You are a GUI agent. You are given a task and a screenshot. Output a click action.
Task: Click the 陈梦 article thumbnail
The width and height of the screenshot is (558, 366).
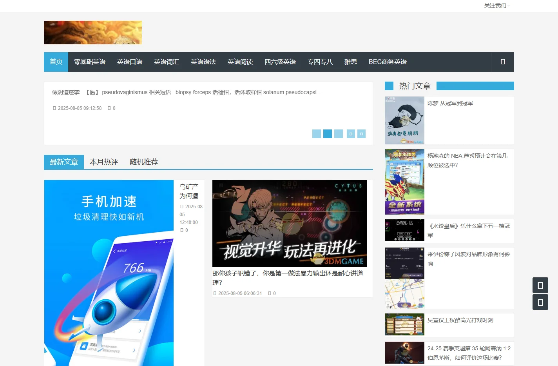[x=405, y=120]
